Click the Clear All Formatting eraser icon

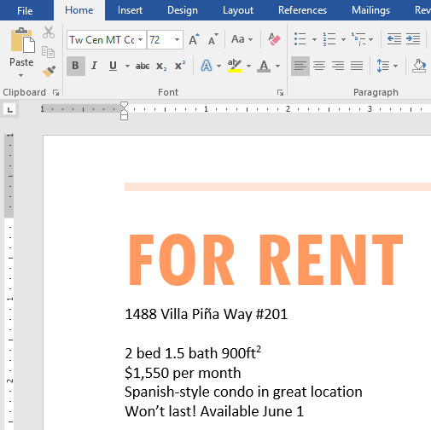pos(274,39)
